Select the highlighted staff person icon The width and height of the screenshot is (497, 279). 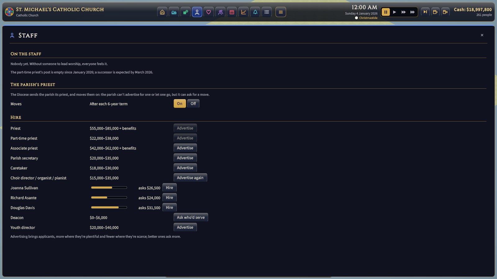click(197, 12)
